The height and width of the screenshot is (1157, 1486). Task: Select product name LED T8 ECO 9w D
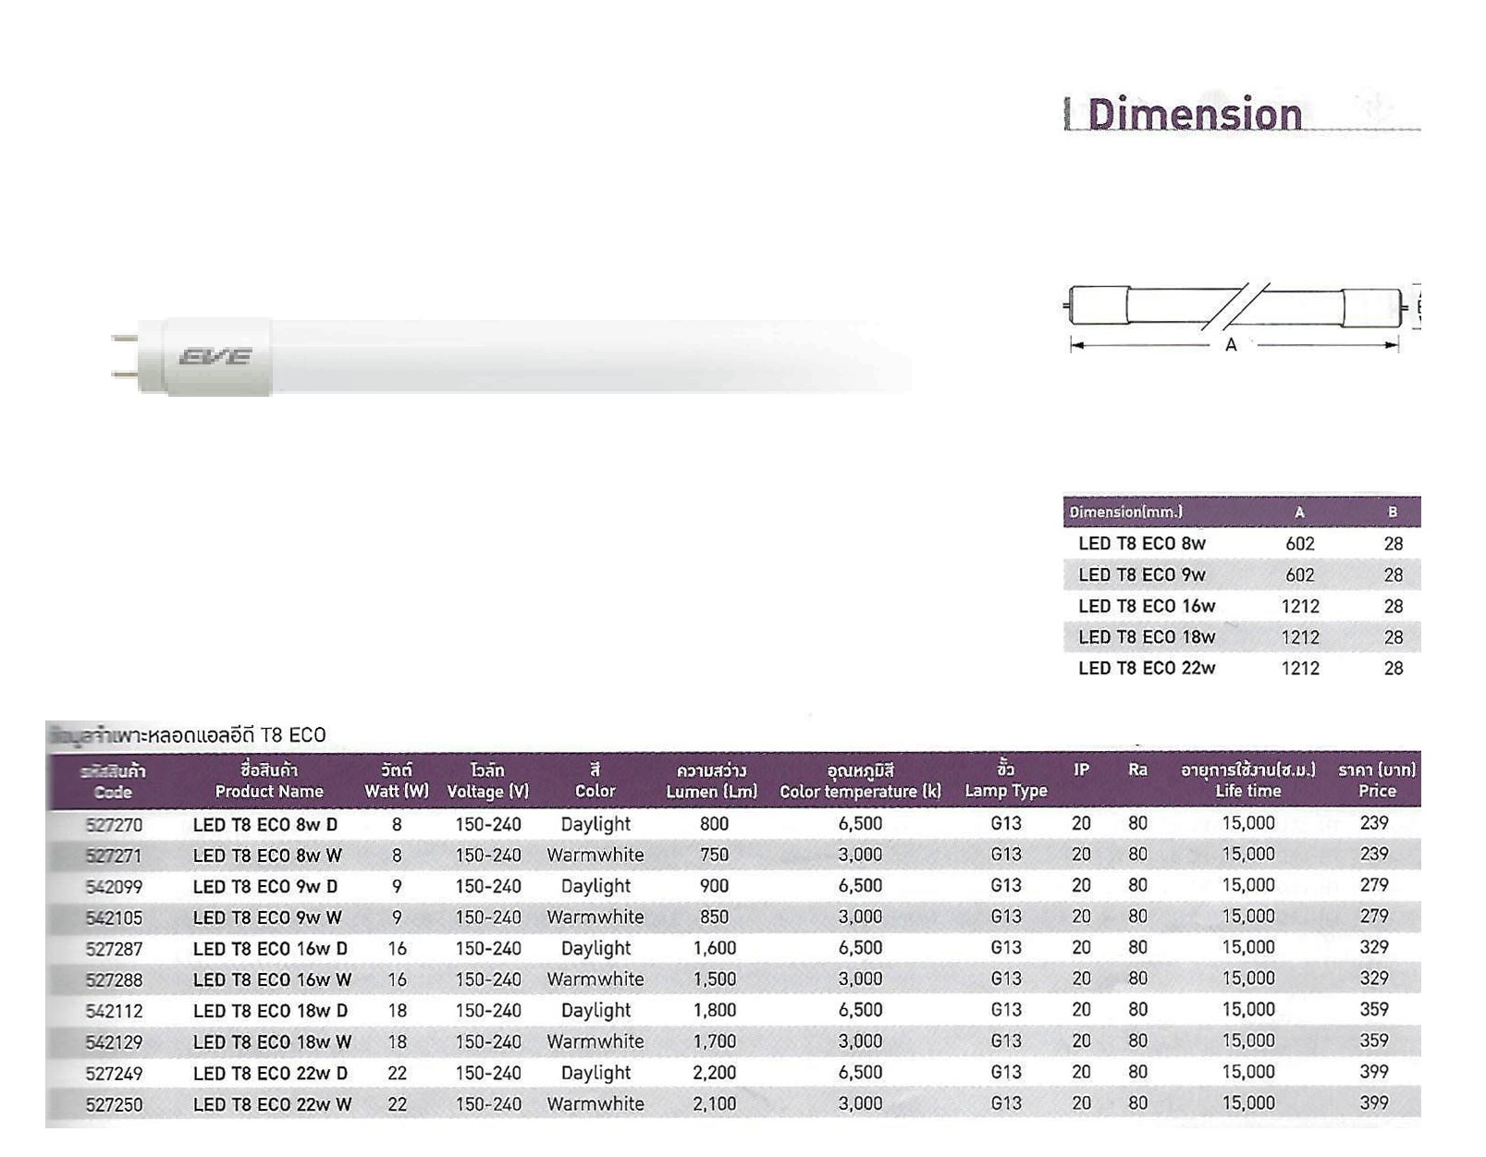[x=265, y=886]
